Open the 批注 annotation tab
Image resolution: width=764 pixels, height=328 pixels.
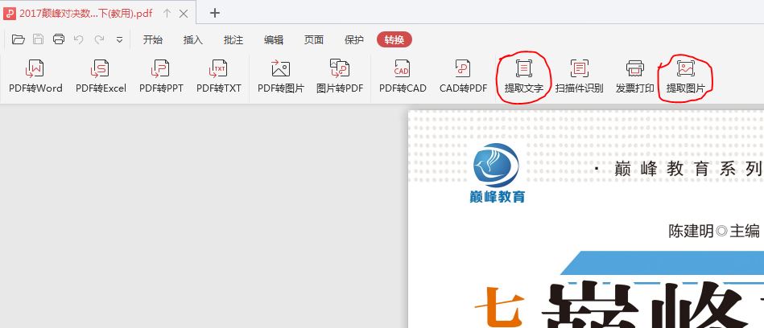click(233, 40)
